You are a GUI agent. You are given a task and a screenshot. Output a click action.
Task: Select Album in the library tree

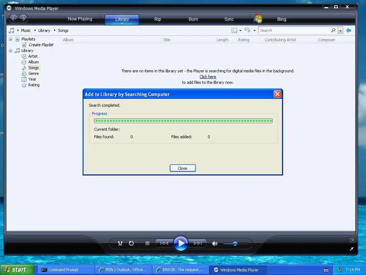(34, 62)
